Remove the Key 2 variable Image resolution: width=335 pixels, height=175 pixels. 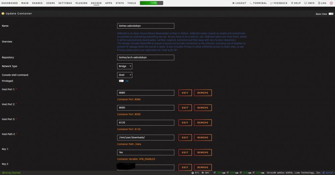203,167
